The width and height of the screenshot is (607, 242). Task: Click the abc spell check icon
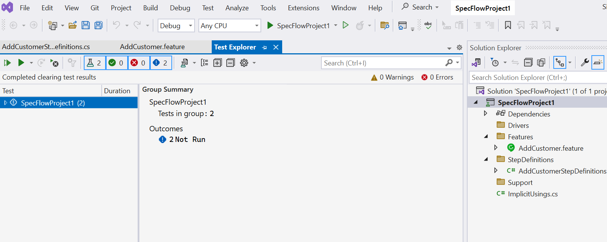428,25
